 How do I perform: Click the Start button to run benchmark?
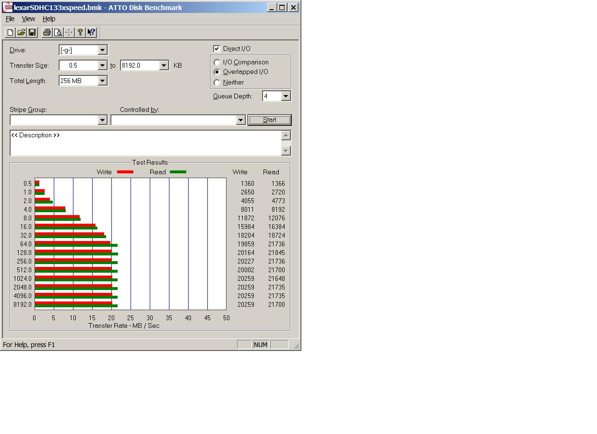270,120
